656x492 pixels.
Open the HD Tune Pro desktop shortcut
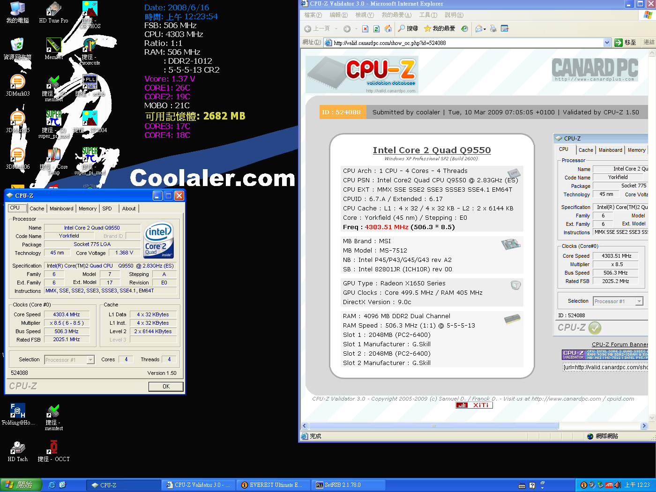click(53, 12)
